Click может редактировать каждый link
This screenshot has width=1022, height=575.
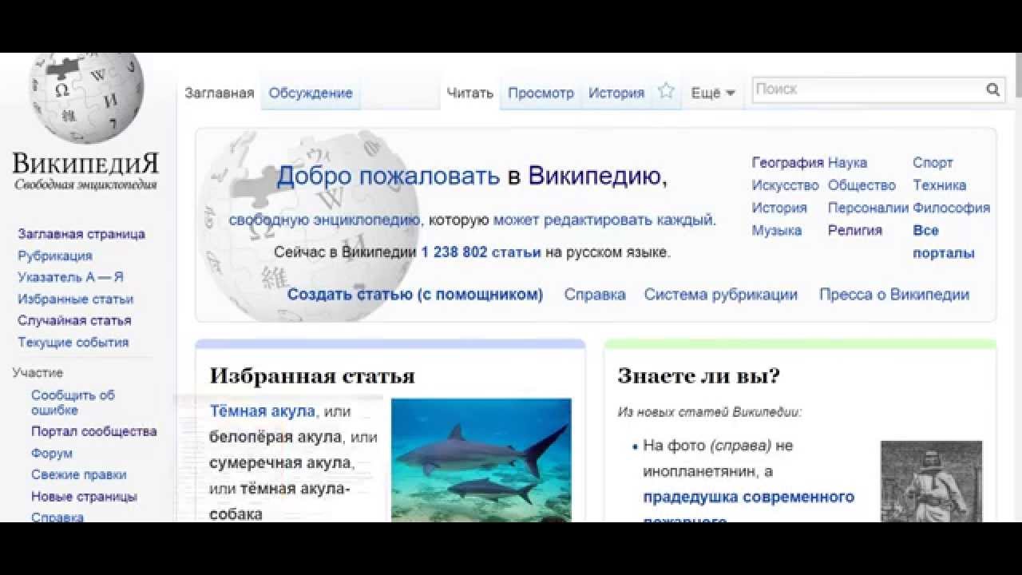(x=603, y=220)
